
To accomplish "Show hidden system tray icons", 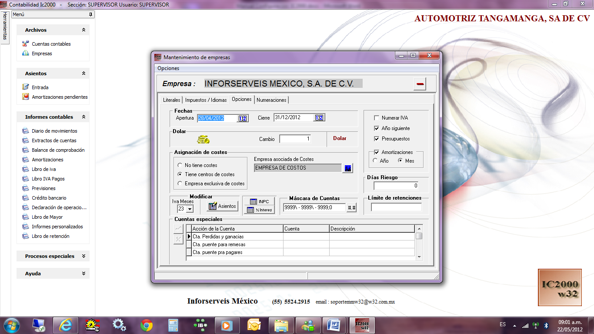I will click(x=515, y=325).
